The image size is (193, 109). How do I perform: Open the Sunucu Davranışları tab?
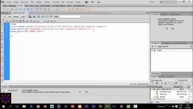pyautogui.click(x=180, y=43)
